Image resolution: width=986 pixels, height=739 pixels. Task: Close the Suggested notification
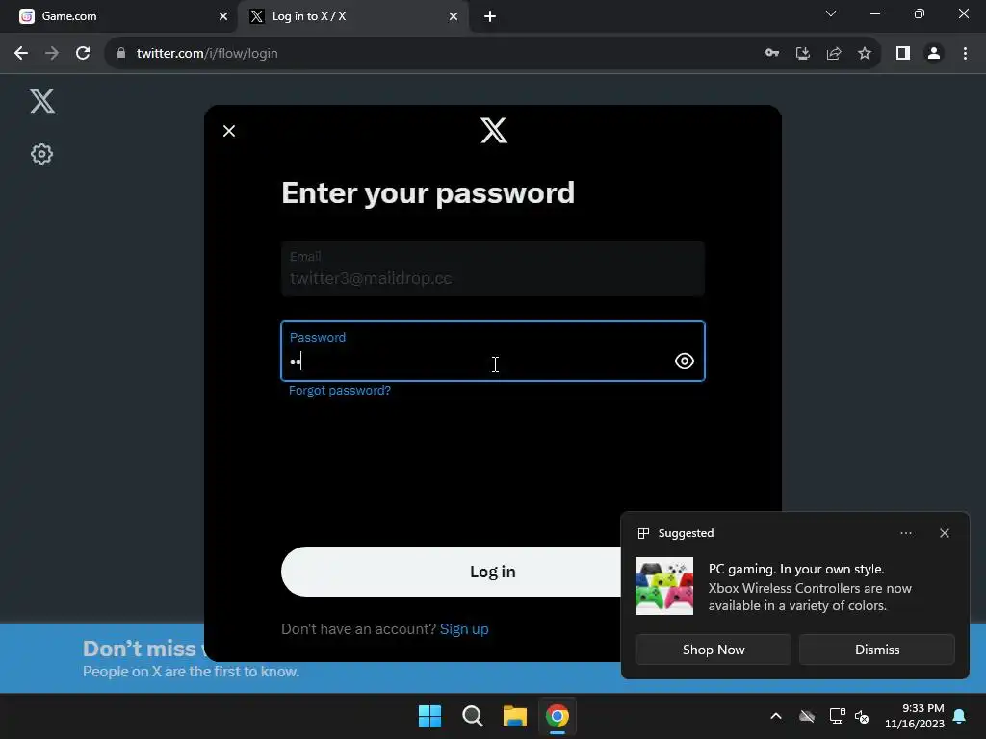click(945, 533)
